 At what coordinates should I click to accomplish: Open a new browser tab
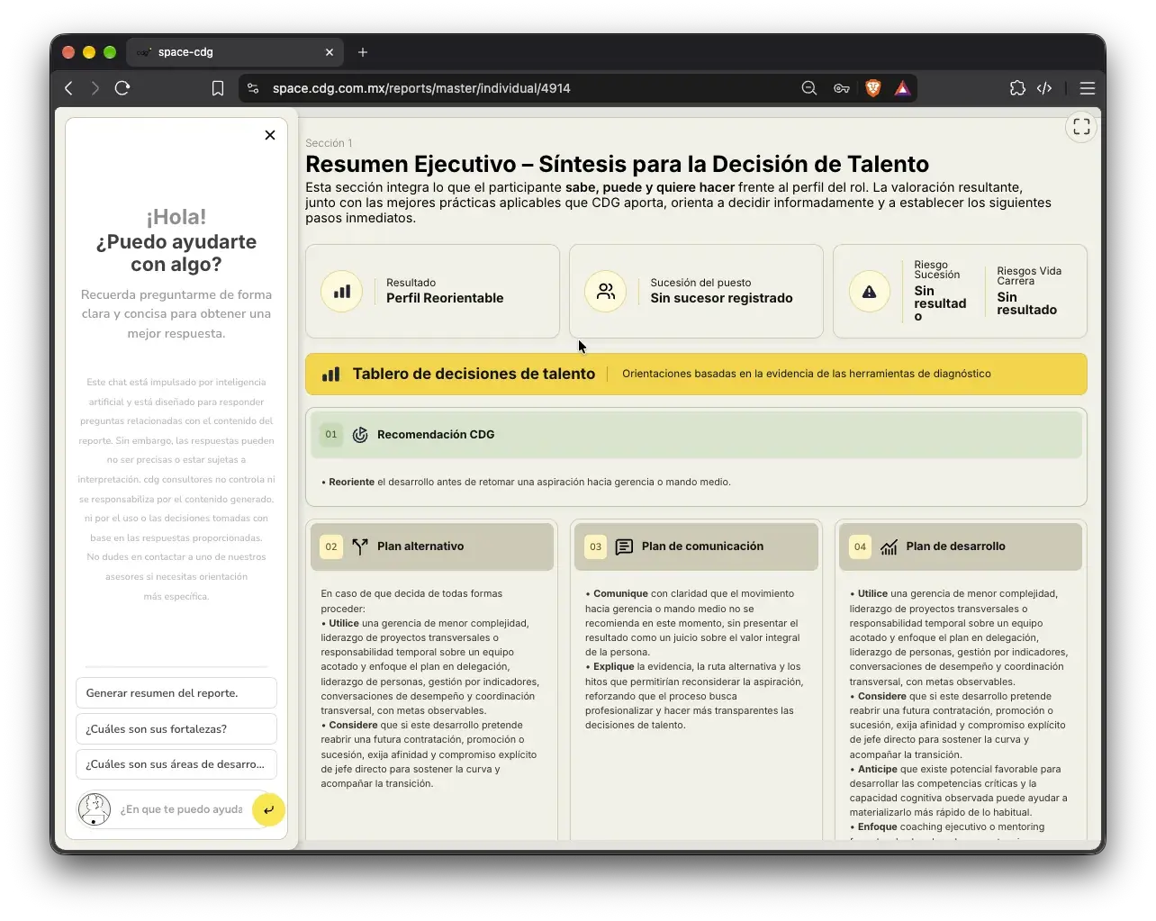coord(363,52)
